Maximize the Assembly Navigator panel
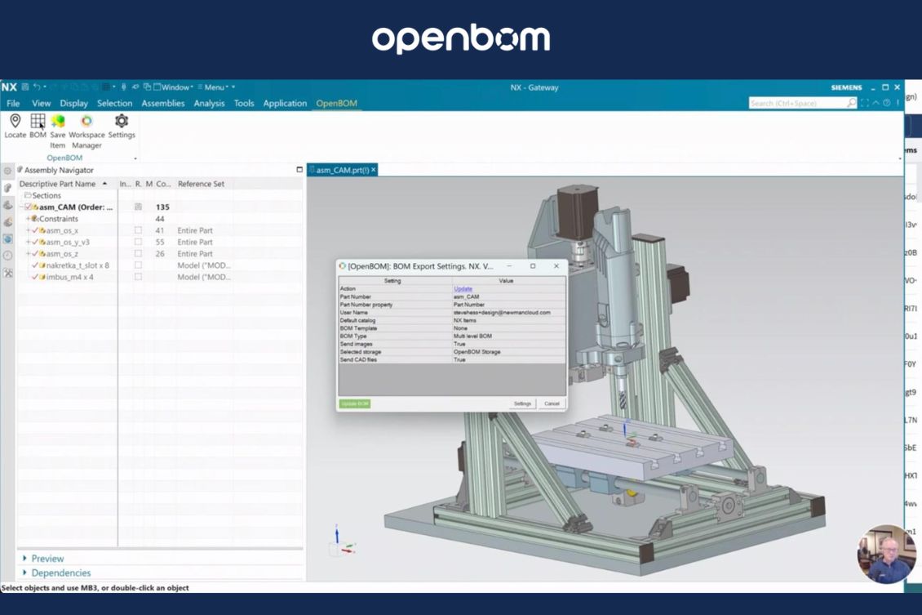The image size is (922, 615). [299, 170]
